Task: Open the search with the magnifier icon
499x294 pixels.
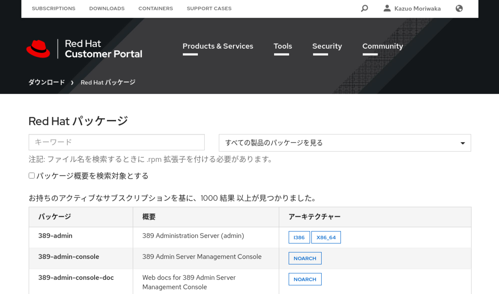Action: click(x=364, y=8)
